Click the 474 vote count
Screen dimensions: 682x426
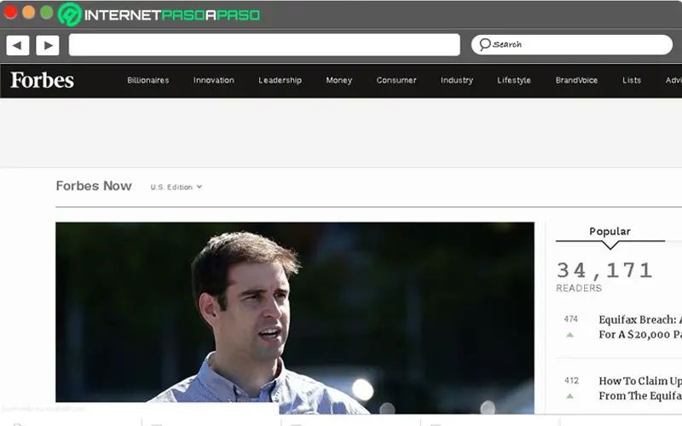click(x=570, y=319)
